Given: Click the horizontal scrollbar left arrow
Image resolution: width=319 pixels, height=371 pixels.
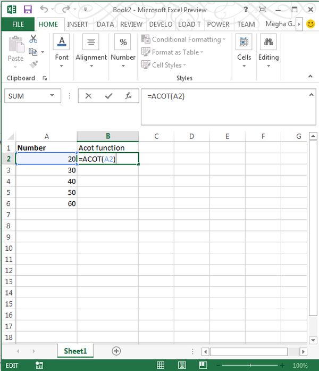Looking at the screenshot, I should (x=205, y=352).
